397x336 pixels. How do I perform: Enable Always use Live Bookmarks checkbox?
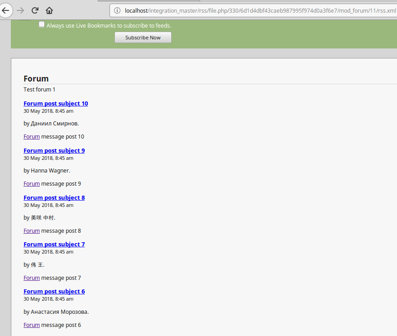point(42,24)
